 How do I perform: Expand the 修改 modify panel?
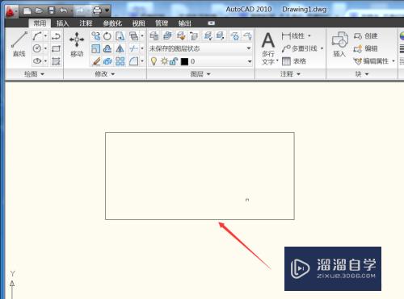pos(105,74)
